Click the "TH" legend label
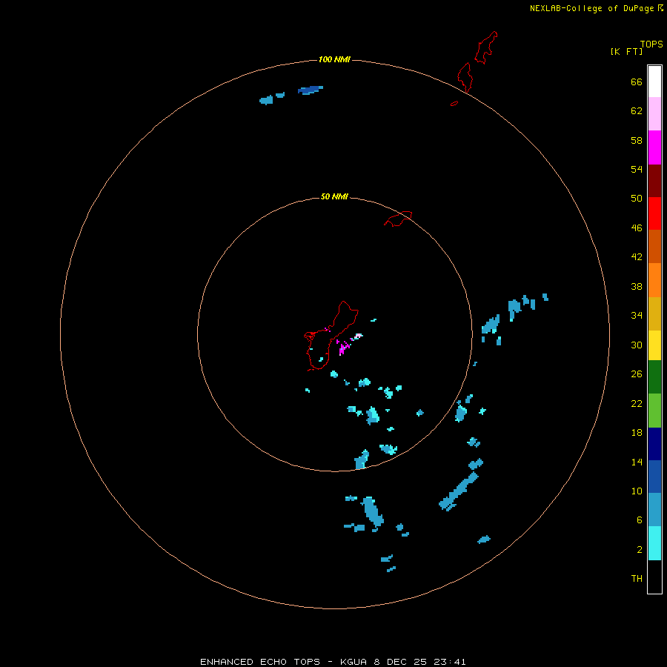This screenshot has height=667, width=667. pos(637,578)
